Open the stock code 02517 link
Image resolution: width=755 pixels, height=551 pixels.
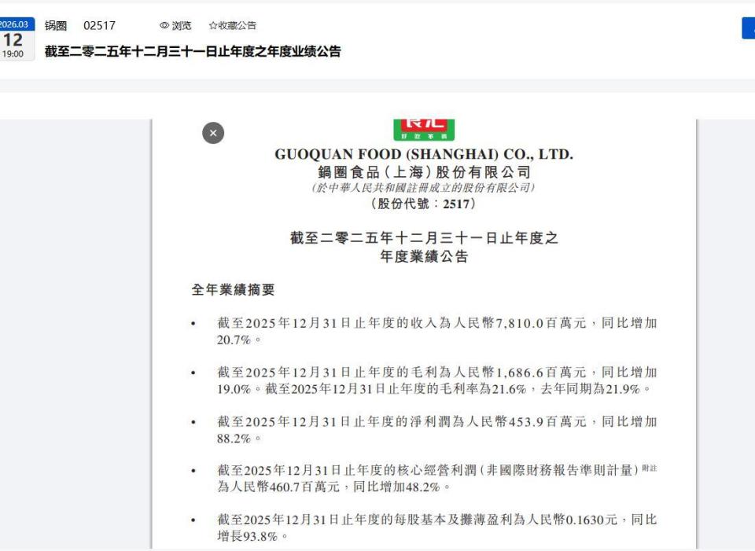[99, 25]
